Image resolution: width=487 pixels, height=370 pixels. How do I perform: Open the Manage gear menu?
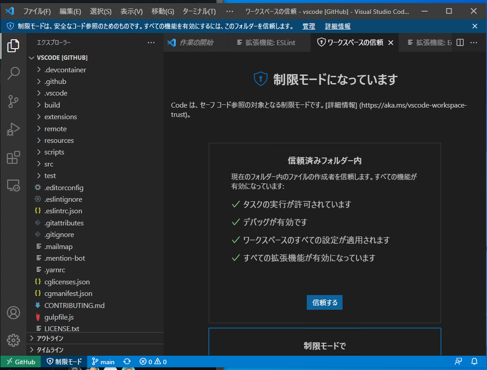pyautogui.click(x=13, y=340)
